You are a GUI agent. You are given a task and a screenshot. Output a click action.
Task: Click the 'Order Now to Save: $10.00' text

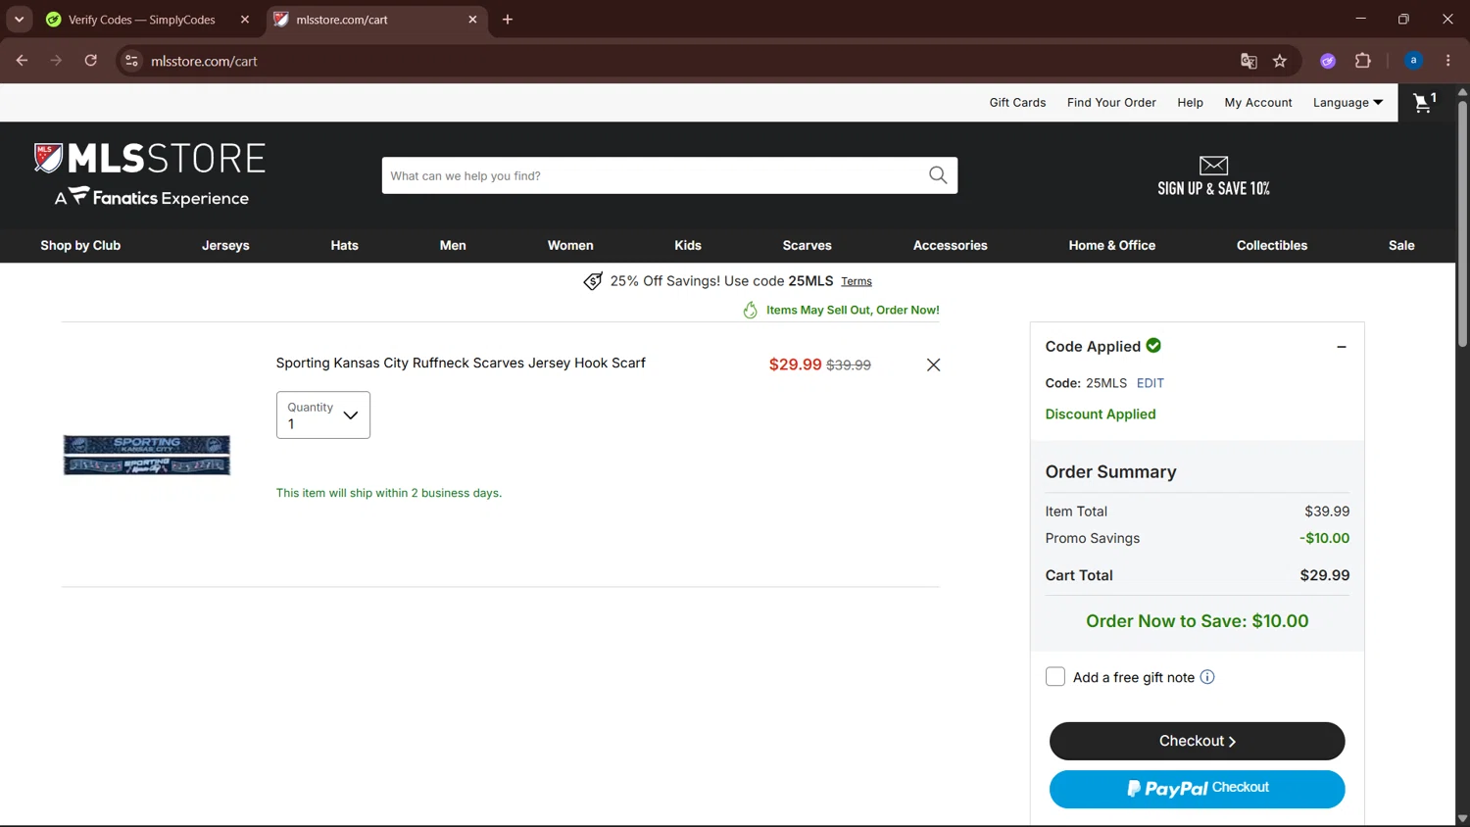[x=1198, y=621]
